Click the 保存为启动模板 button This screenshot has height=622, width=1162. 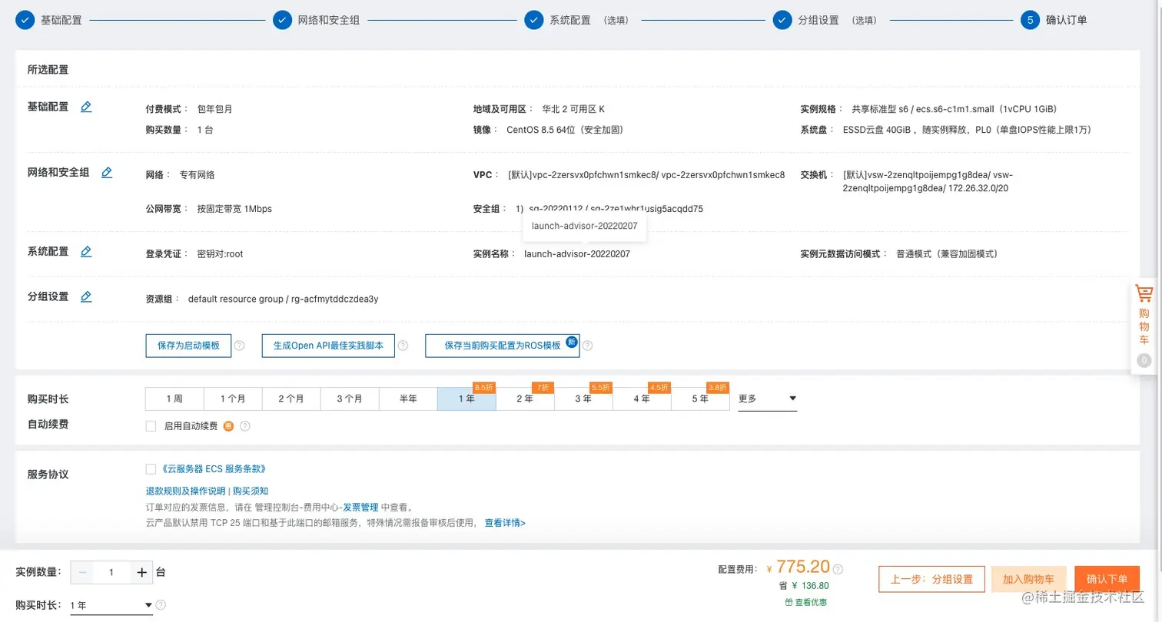click(188, 346)
